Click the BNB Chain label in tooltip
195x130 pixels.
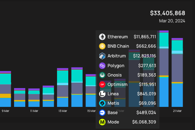(118, 46)
